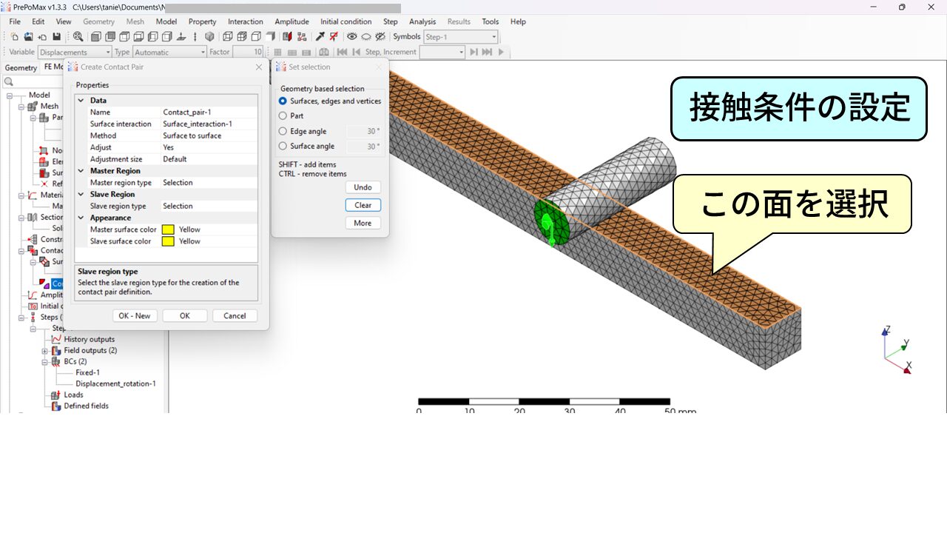The width and height of the screenshot is (947, 533).
Task: Select the Part radio button
Action: pos(283,116)
